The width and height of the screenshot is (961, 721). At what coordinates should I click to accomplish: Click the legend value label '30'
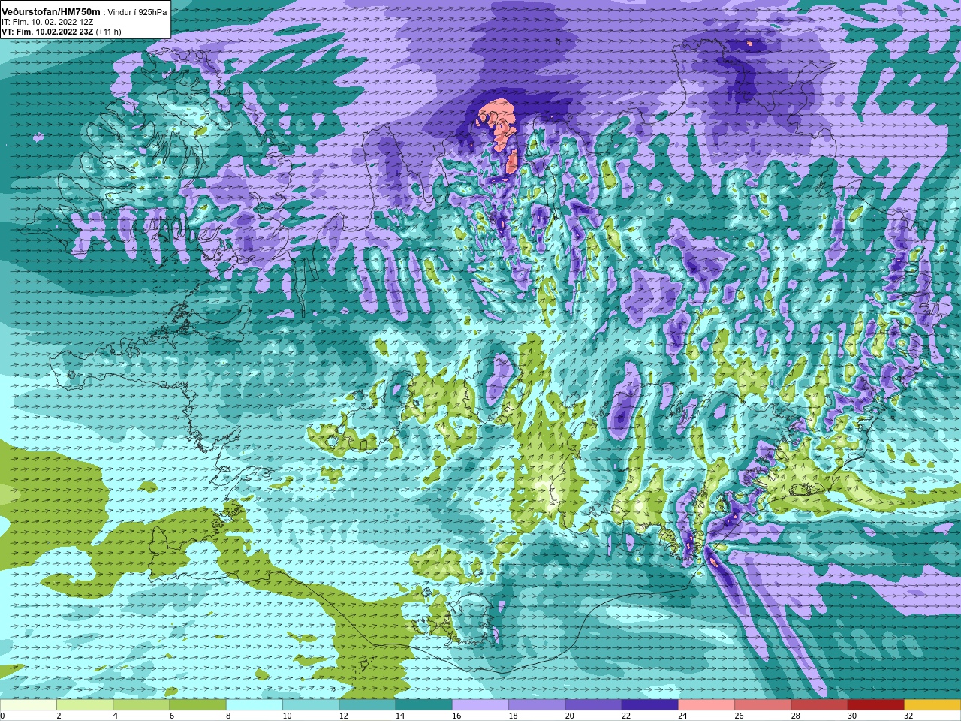pyautogui.click(x=852, y=716)
